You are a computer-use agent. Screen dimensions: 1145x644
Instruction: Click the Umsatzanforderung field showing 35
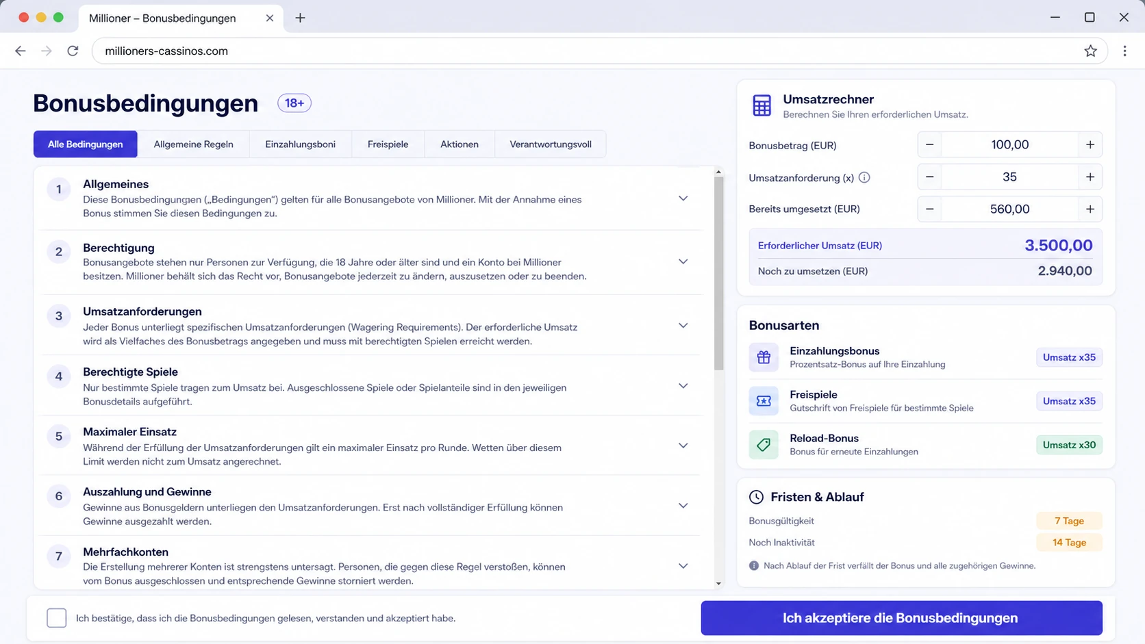(x=1009, y=177)
